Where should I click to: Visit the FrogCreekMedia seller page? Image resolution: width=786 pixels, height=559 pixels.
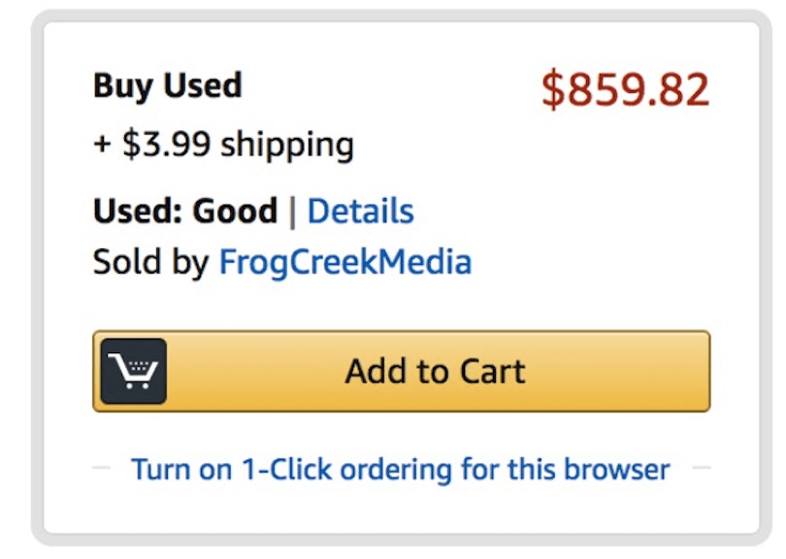[x=345, y=262]
